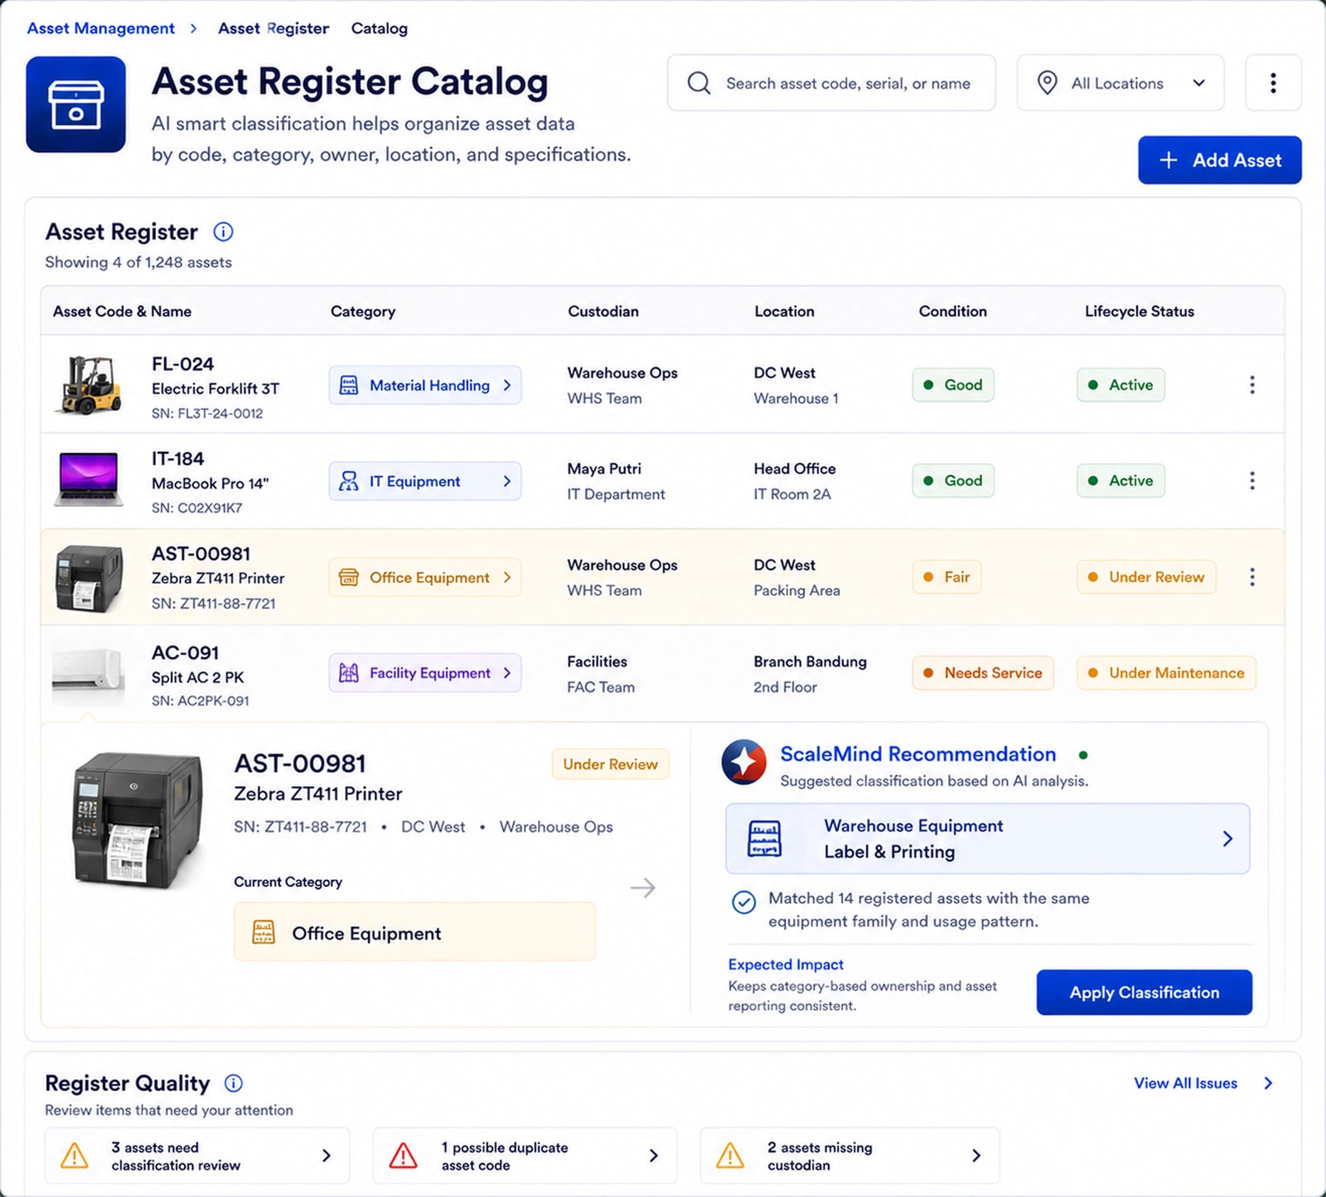Click warning icon for classification review
This screenshot has height=1197, width=1326.
tap(75, 1155)
